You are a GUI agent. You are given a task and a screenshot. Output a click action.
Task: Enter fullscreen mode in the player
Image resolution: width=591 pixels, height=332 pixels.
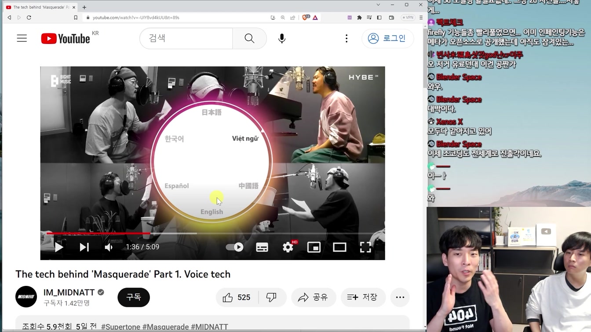click(365, 247)
